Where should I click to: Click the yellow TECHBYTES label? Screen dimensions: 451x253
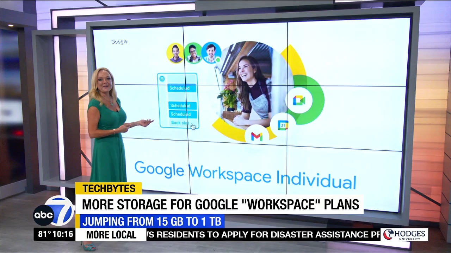coord(109,188)
